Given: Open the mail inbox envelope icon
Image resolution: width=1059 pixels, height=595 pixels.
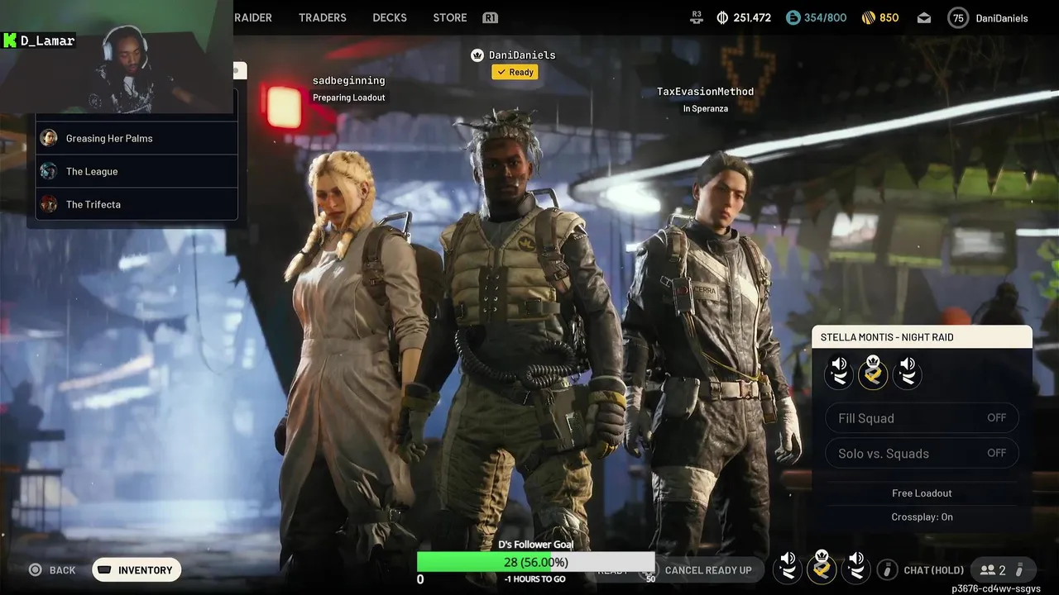Looking at the screenshot, I should (924, 18).
